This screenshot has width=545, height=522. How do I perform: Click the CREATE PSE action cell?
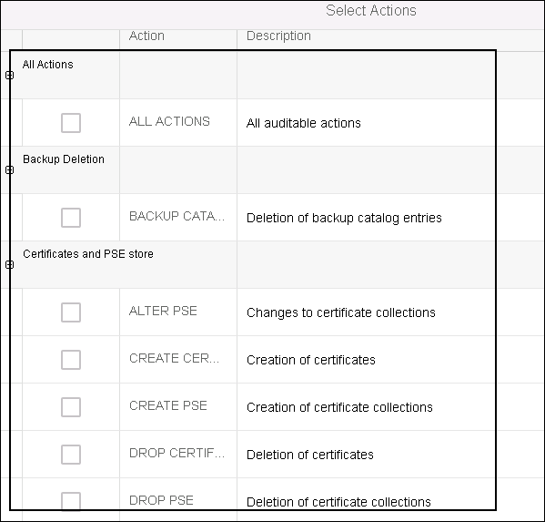pos(178,407)
